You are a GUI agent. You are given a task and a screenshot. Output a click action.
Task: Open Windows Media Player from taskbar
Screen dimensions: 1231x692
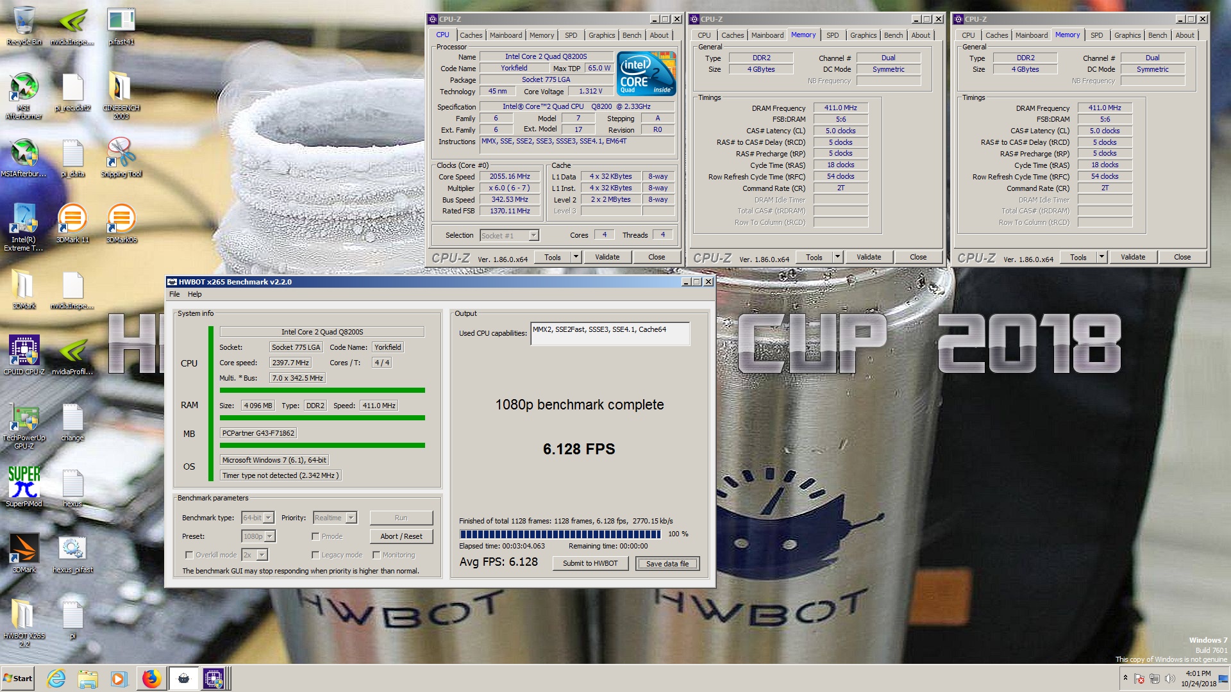click(119, 679)
